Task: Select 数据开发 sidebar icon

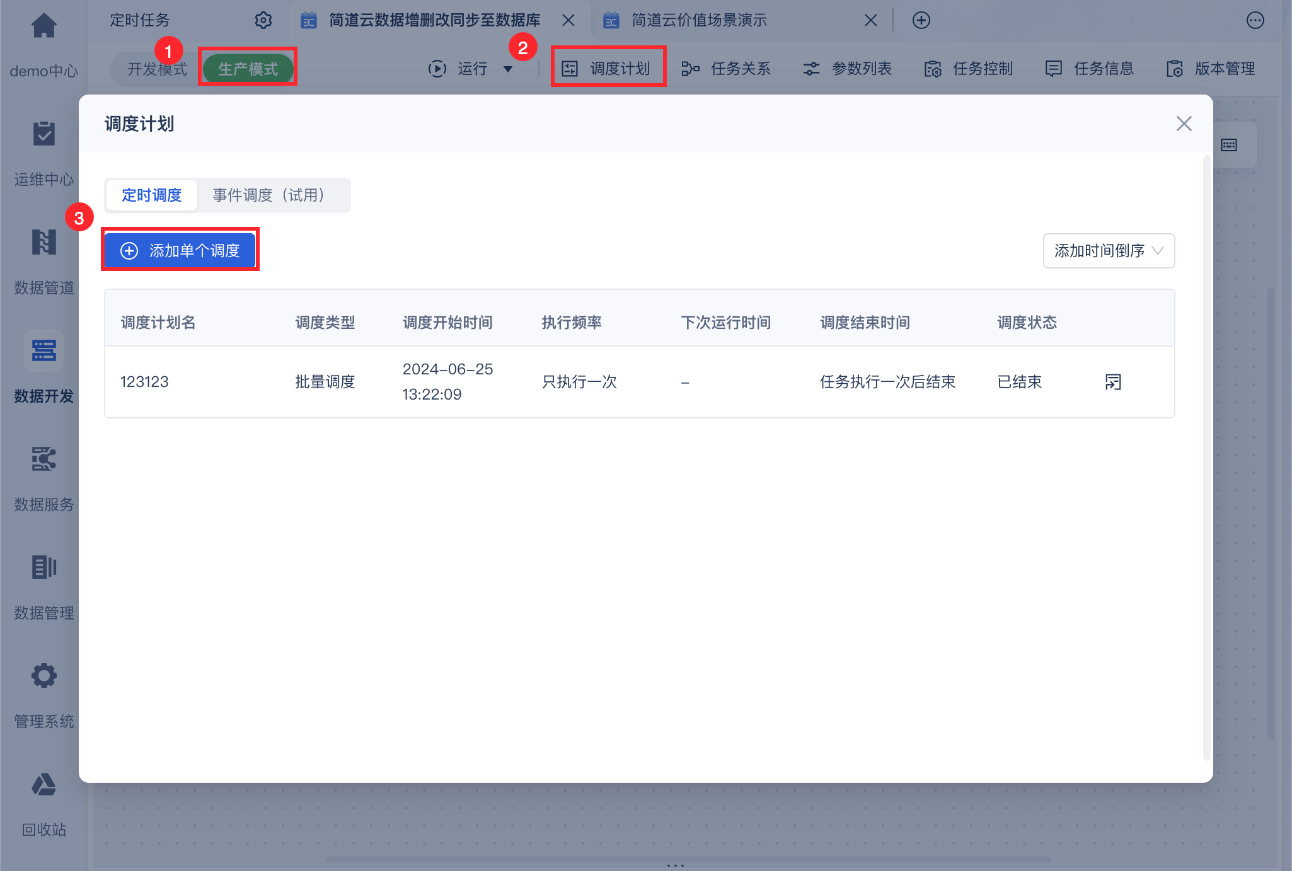Action: coord(43,350)
